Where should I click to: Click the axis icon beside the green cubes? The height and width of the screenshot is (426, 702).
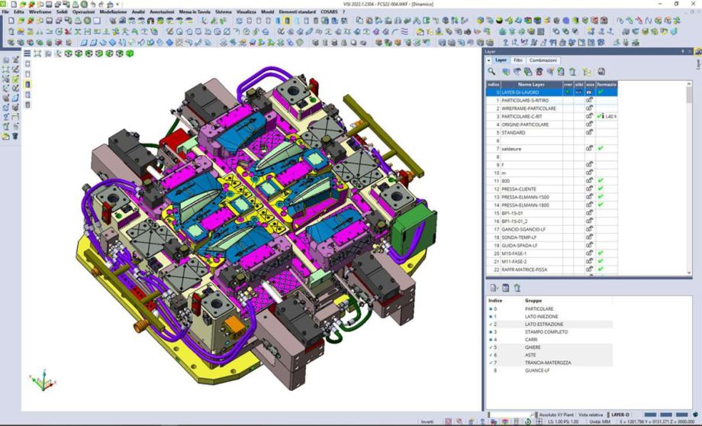click(x=58, y=53)
